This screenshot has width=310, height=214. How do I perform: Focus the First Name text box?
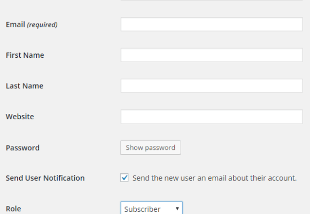click(212, 55)
